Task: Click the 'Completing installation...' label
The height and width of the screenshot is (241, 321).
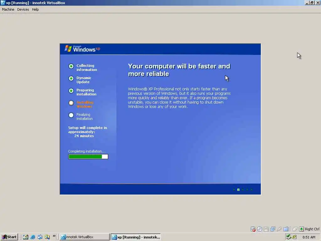Action: coord(87,151)
